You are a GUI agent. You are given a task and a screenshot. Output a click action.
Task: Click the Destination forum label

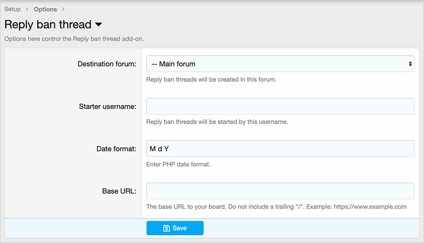[107, 64]
